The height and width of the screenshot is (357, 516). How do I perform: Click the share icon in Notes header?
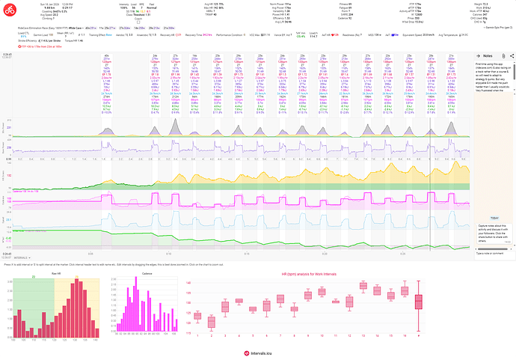[512, 55]
